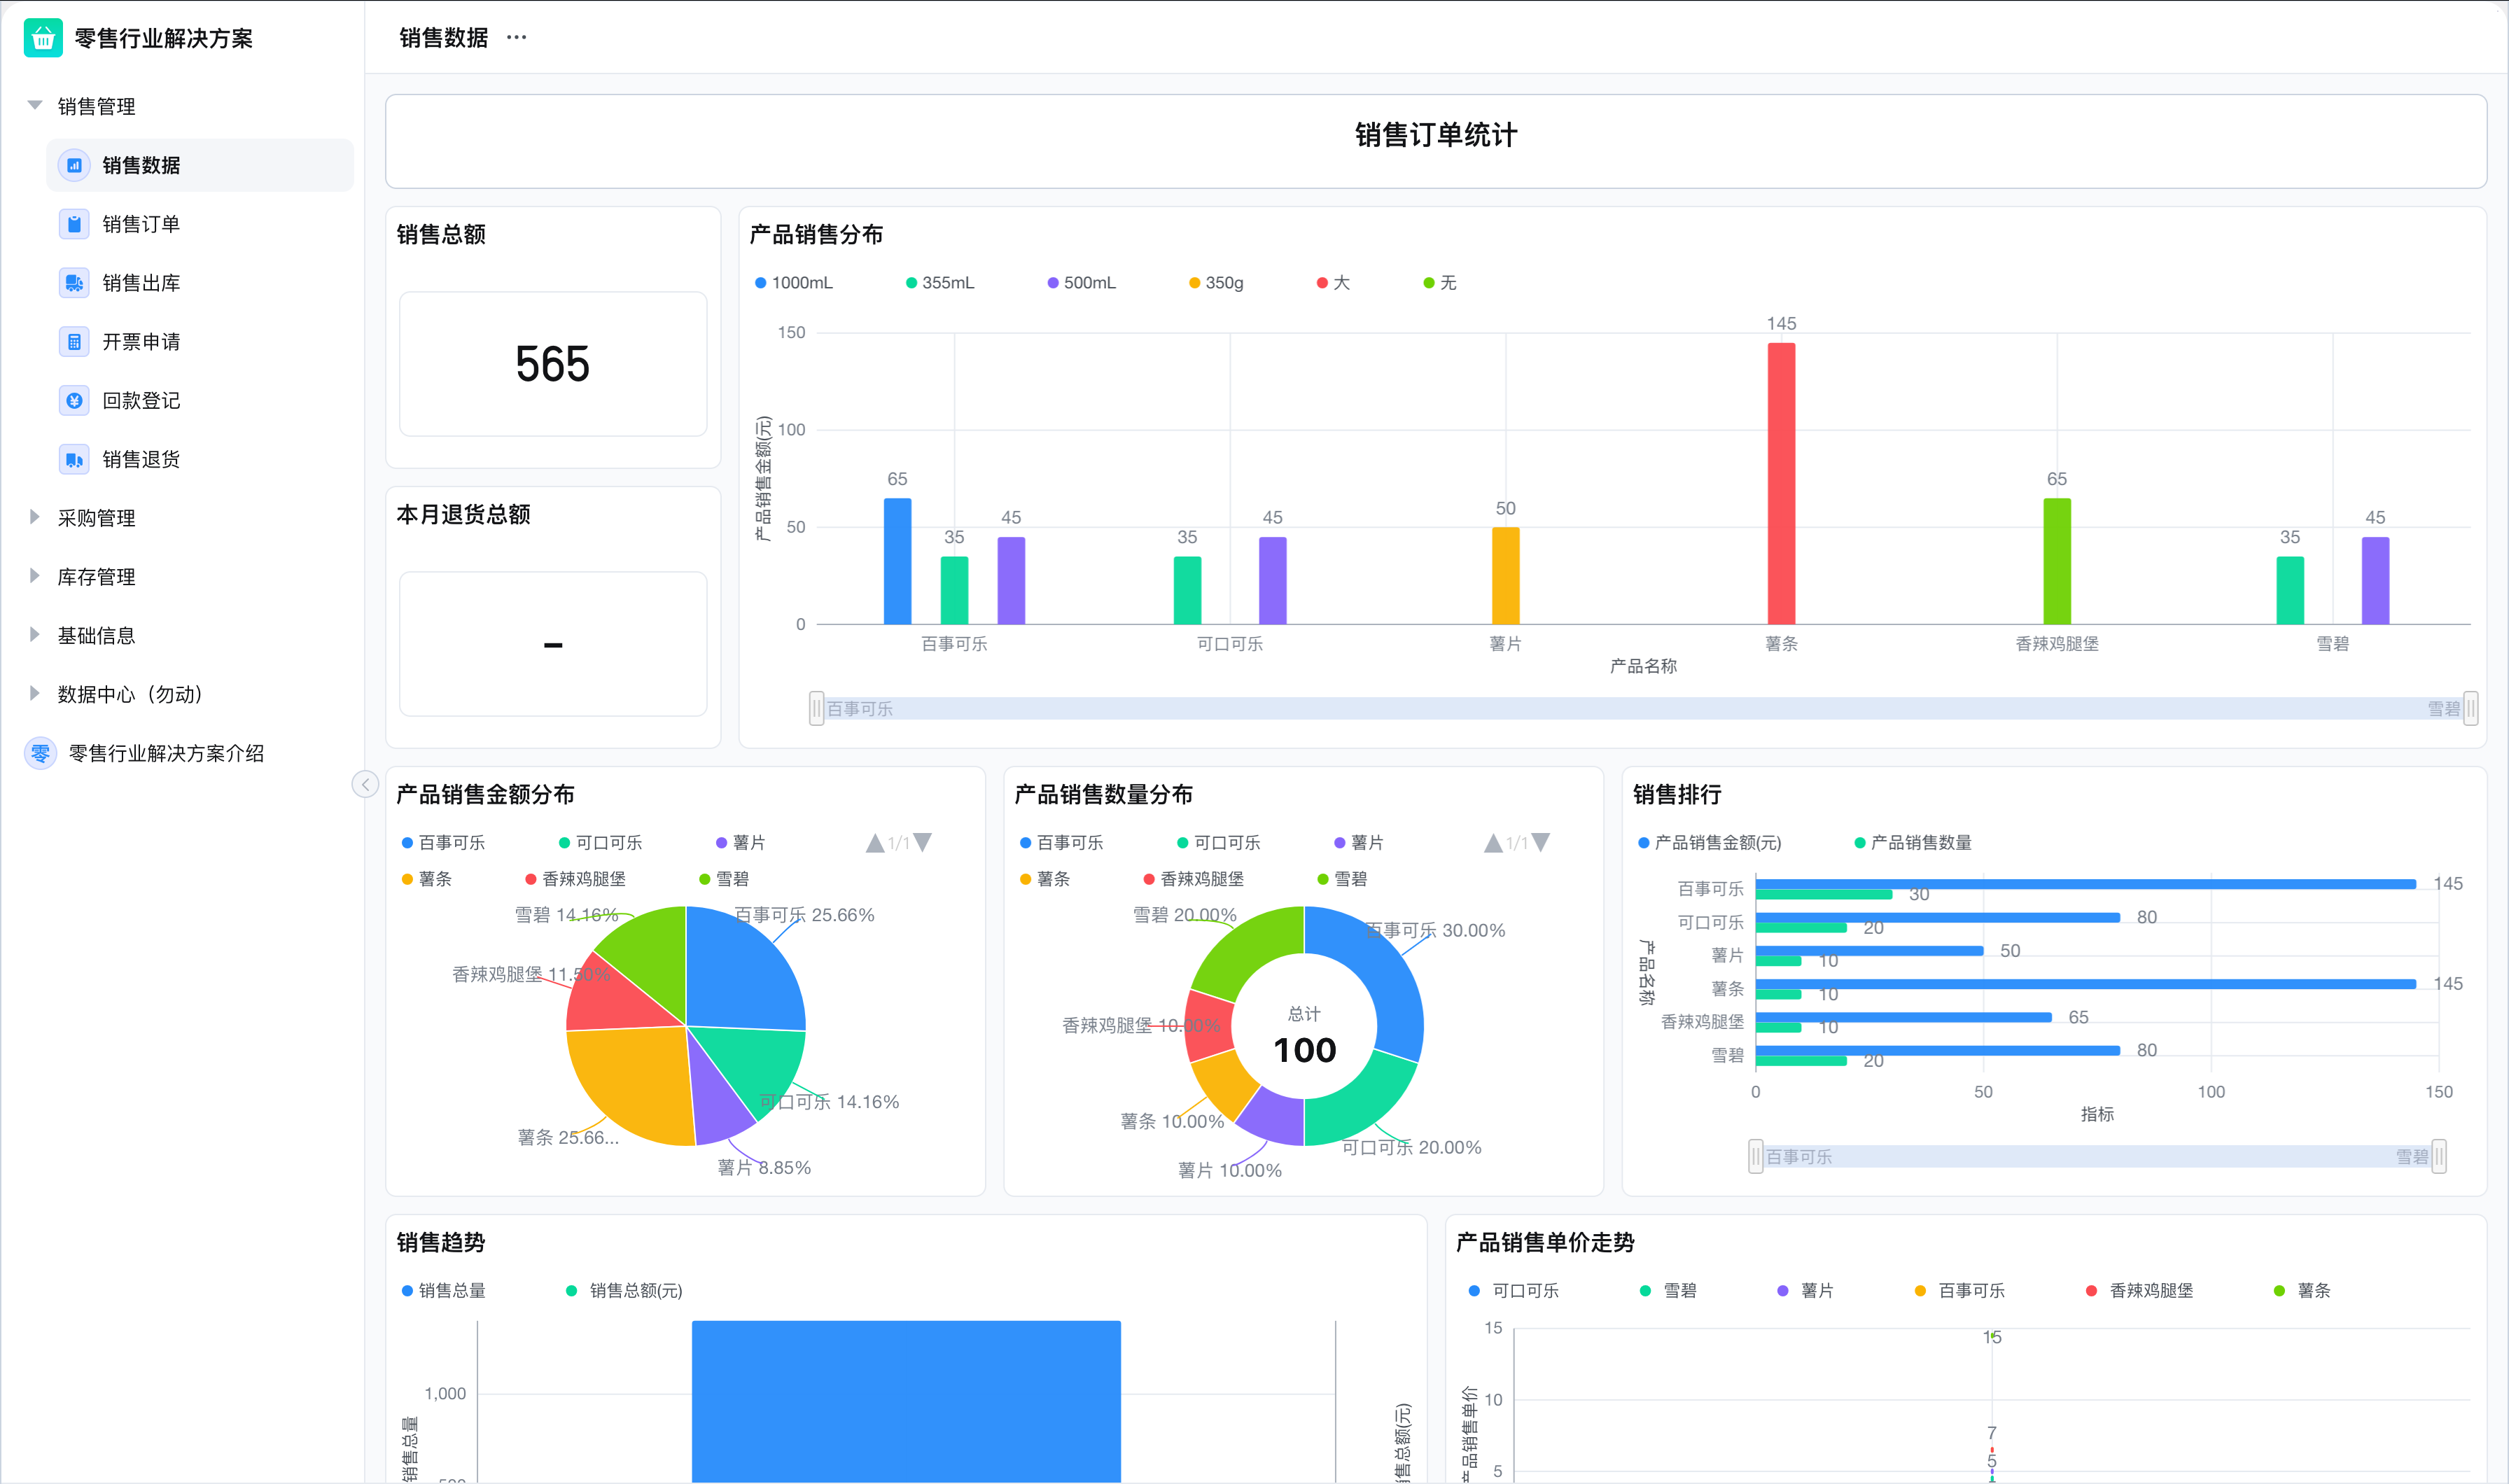Viewport: 2509px width, 1484px height.
Task: Toggle 大 series in 产品销售分布 legend
Action: (1334, 283)
